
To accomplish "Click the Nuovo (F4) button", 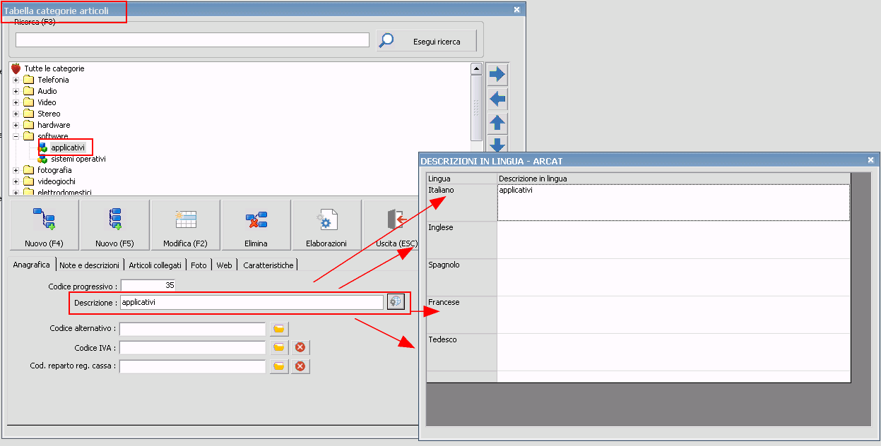I will point(44,225).
